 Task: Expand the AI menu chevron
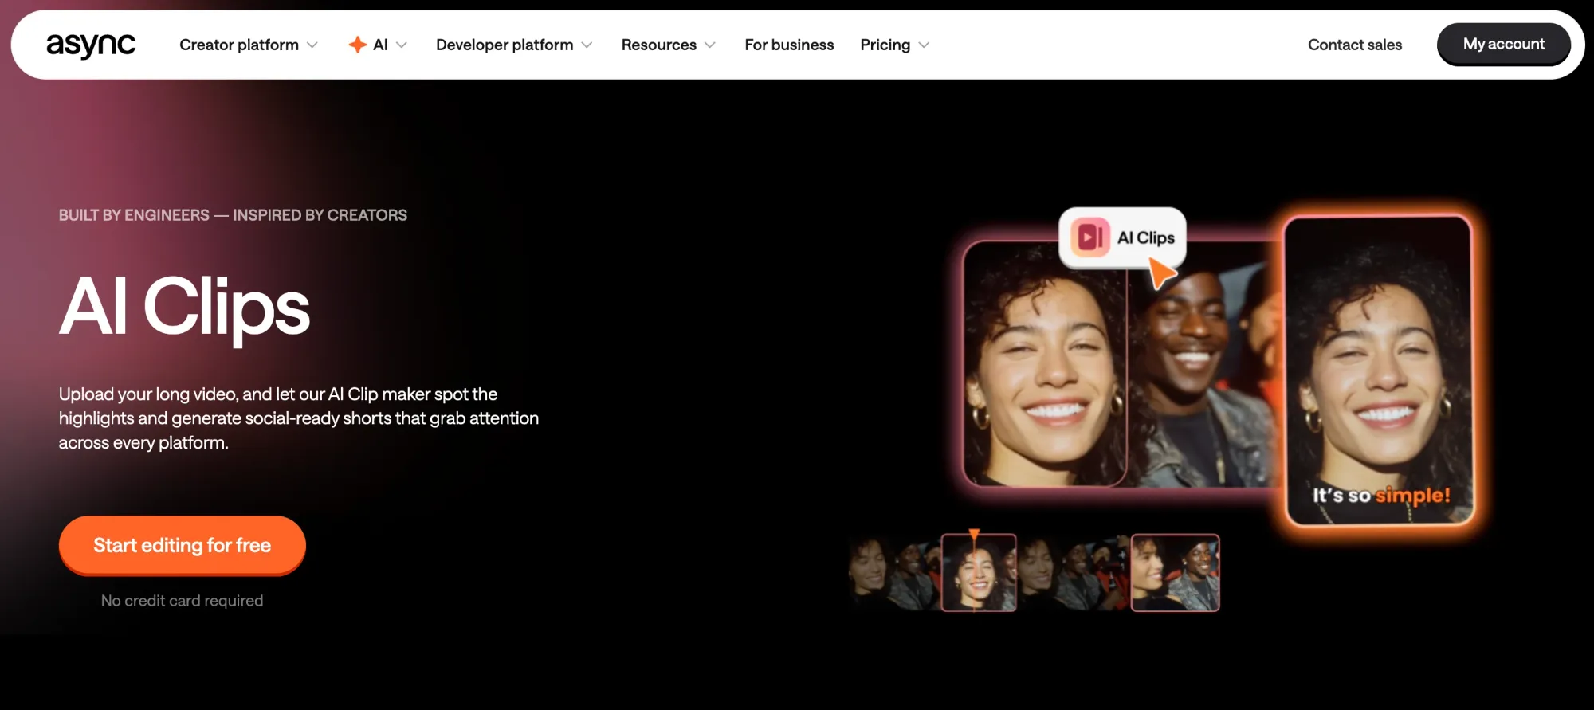[402, 45]
